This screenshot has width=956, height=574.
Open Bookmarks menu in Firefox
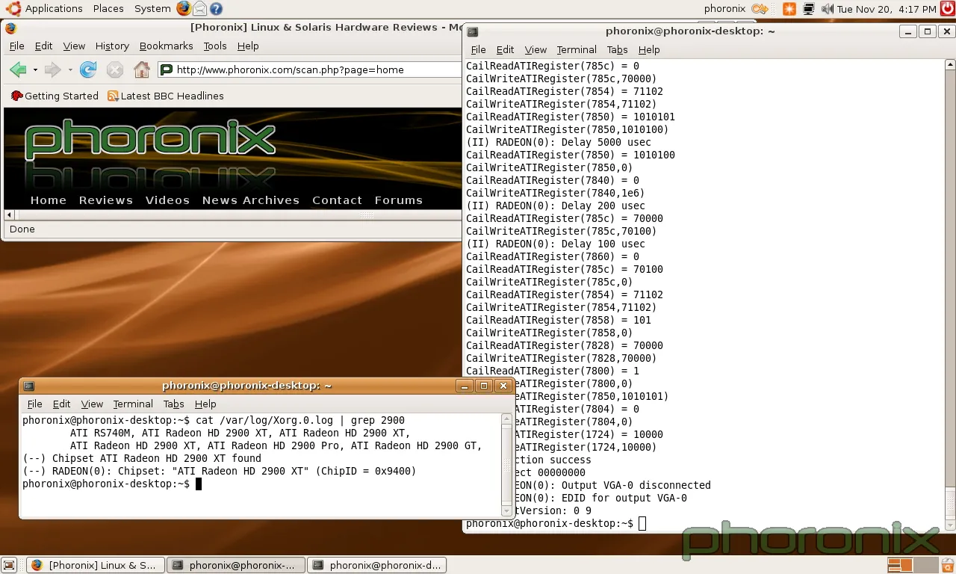click(166, 46)
